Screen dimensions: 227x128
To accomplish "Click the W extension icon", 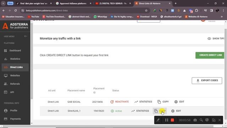I will pyautogui.click(x=172, y=10).
